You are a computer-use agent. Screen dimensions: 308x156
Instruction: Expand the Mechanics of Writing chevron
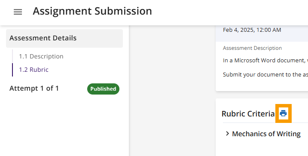[228, 134]
